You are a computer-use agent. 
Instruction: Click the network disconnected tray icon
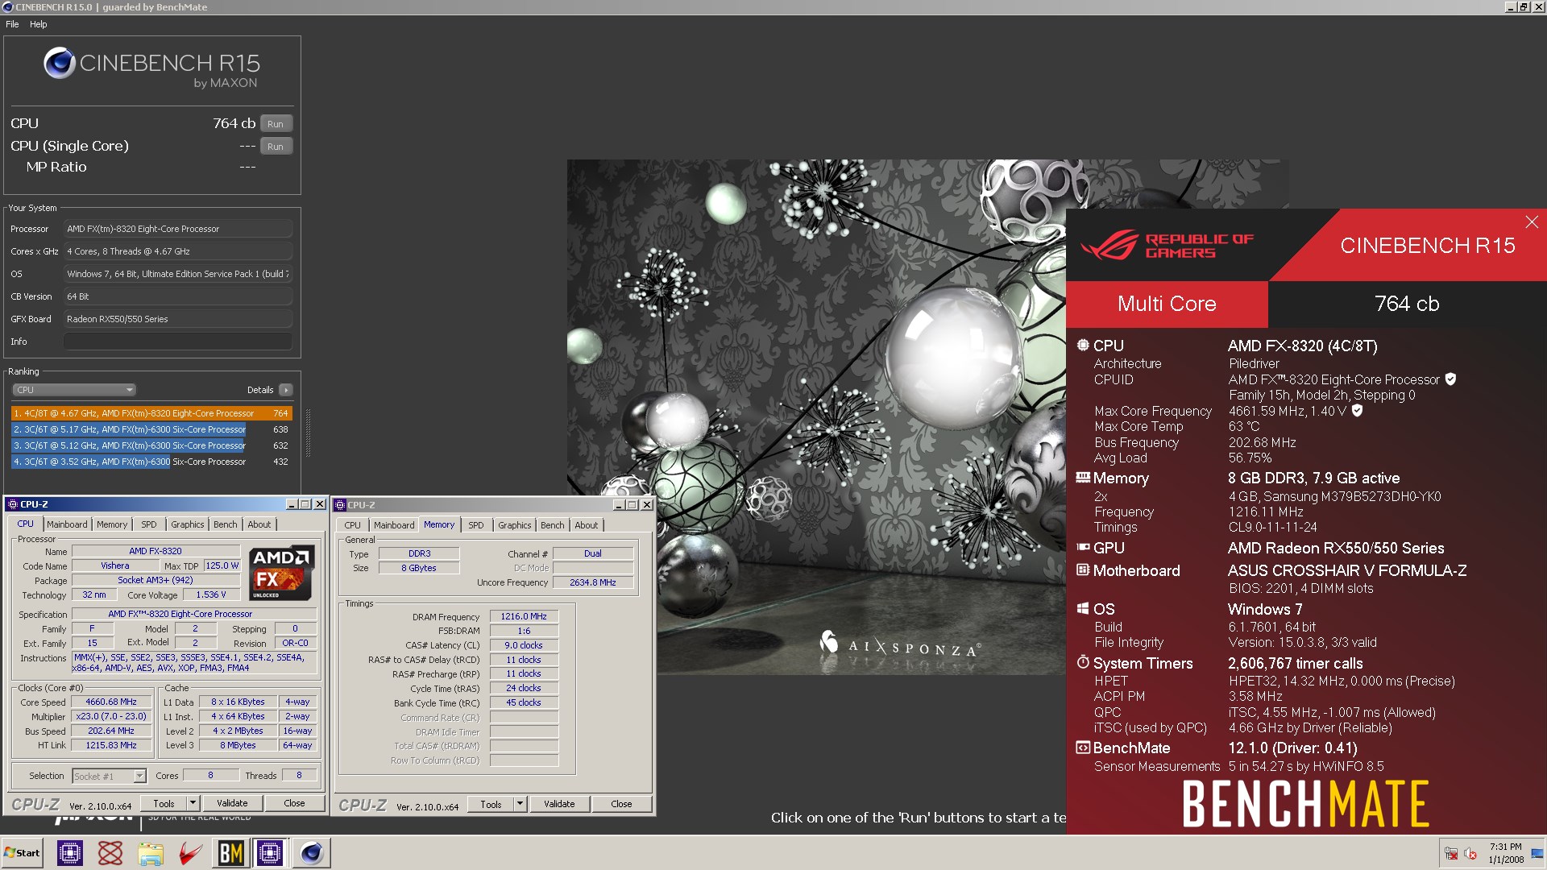coord(1451,853)
